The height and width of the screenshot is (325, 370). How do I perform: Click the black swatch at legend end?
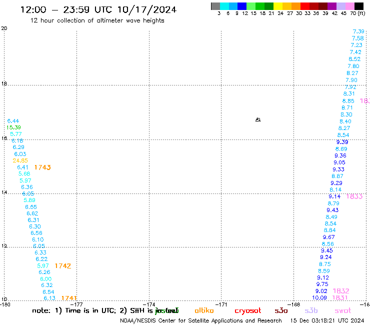pyautogui.click(x=358, y=6)
